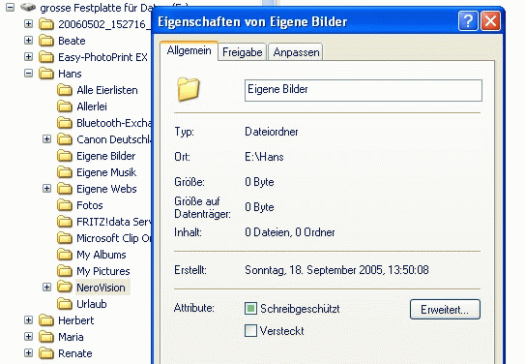Select the Urlaub folder icon
The image size is (525, 364).
tap(65, 304)
